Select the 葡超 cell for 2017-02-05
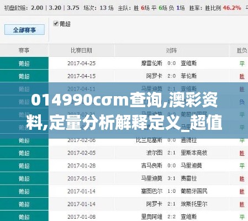Image resolution: width=248 pixels, height=221 pixels. pos(24,153)
